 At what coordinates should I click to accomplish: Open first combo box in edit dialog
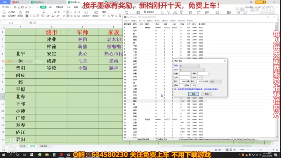tap(189, 66)
